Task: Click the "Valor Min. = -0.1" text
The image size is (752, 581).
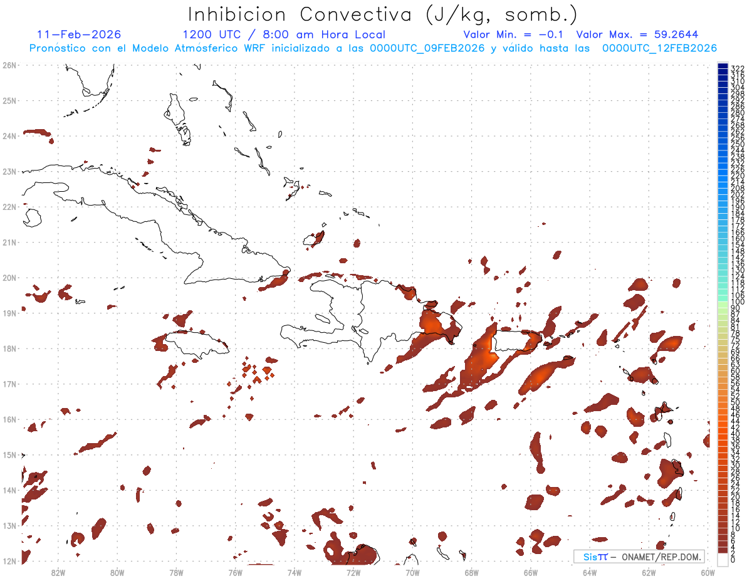Action: point(514,34)
